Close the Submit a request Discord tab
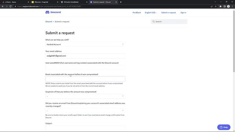 pos(116,2)
